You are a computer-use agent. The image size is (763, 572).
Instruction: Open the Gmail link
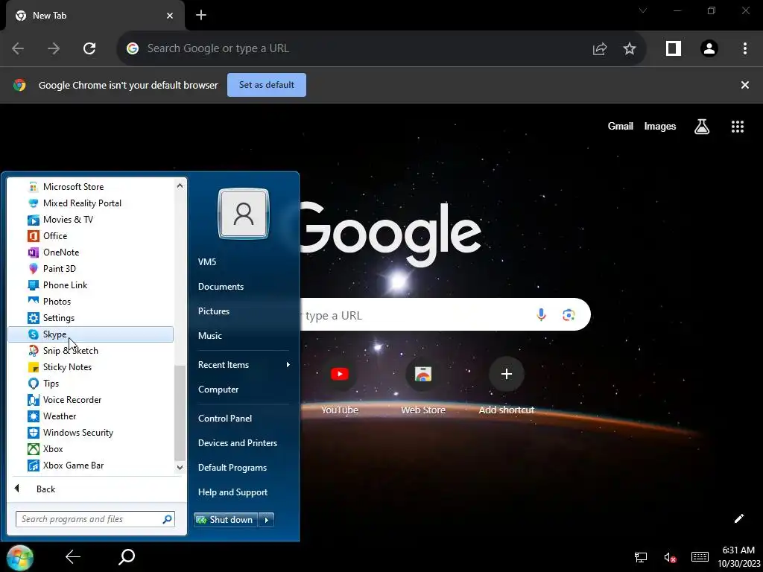(x=621, y=127)
